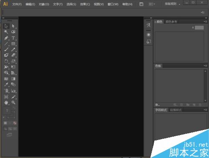209x158 pixels.
Task: Pick the Eraser tool
Action: 13,55
